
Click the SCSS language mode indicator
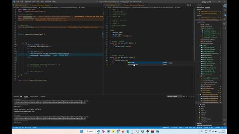pos(194,128)
